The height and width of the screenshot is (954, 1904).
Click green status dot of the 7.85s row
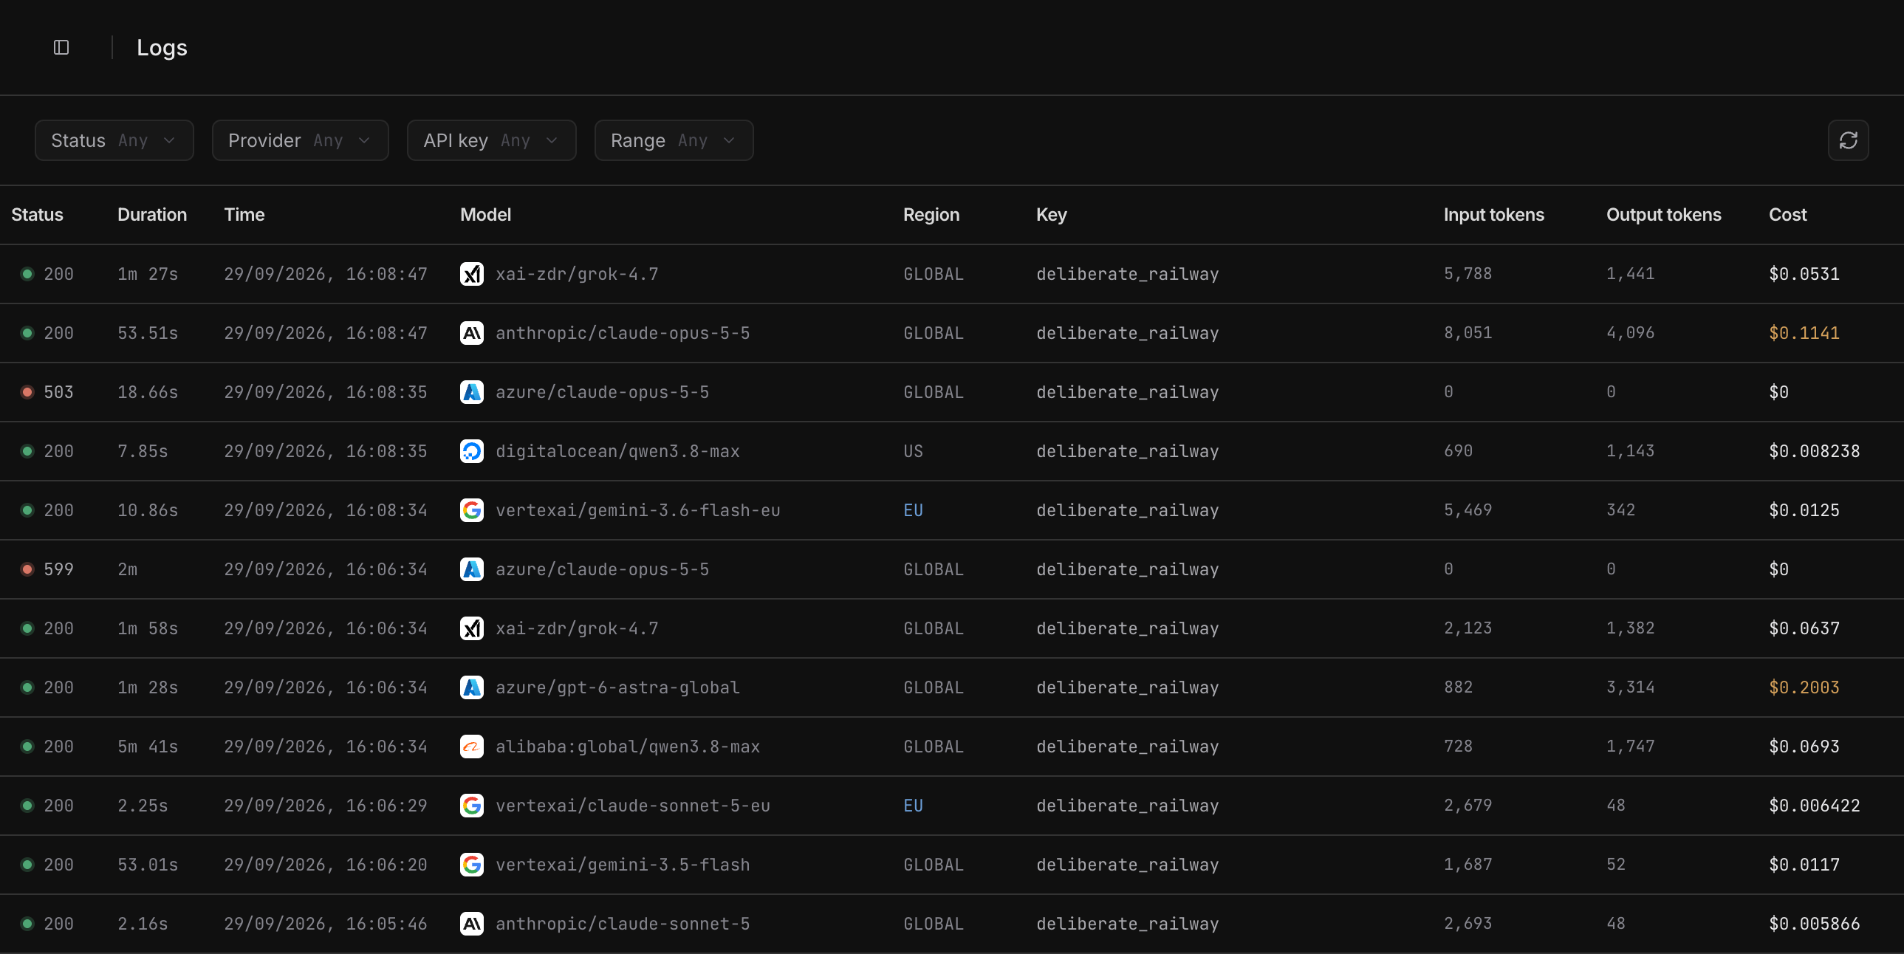(27, 451)
